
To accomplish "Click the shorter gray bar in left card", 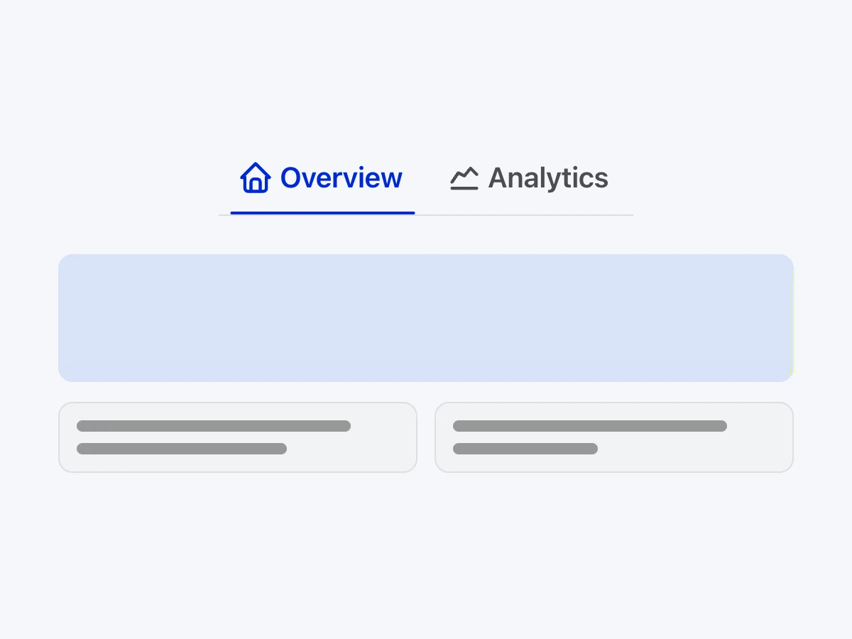I will coord(181,449).
